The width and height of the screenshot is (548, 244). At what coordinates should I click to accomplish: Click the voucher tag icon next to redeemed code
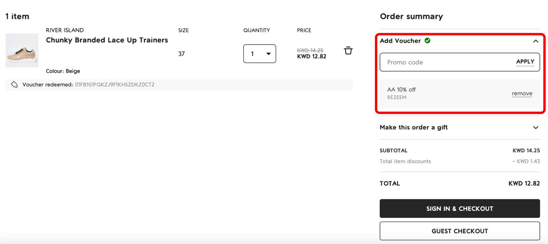(x=14, y=84)
